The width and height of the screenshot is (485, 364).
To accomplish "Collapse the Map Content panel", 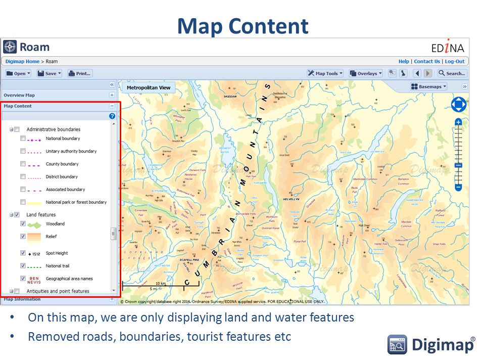I will pyautogui.click(x=112, y=106).
